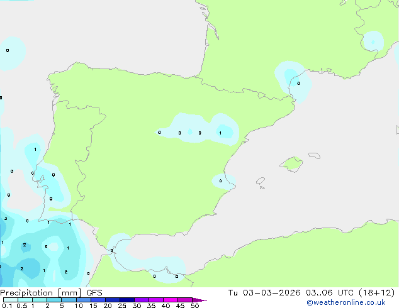The image size is (399, 308).
Task: Click the 40–45 mm magenta legend swatch
Action: click(x=171, y=300)
